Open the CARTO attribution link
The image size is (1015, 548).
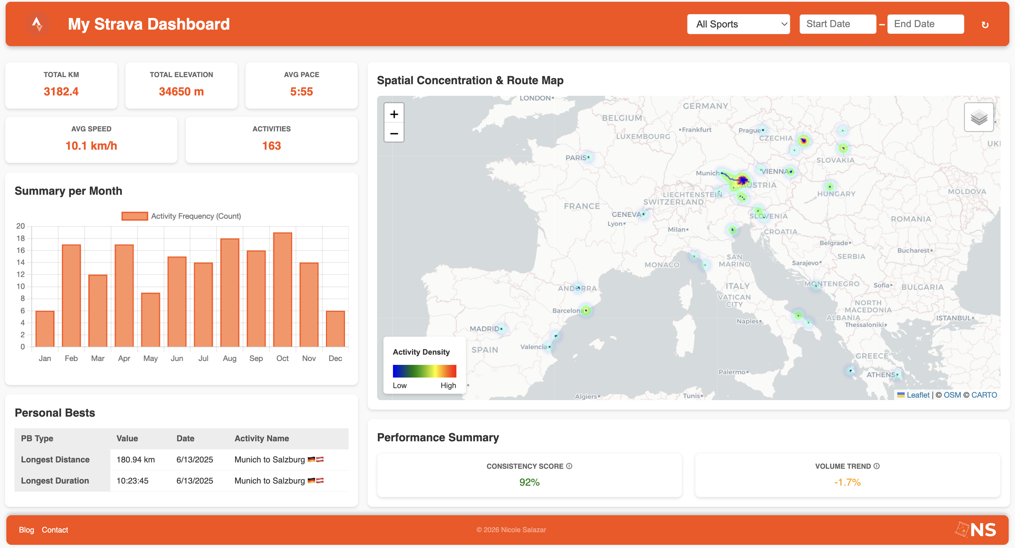click(984, 395)
